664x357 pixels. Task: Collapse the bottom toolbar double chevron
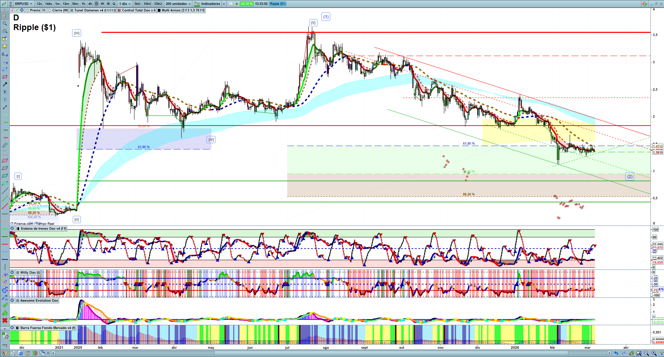coord(48,353)
